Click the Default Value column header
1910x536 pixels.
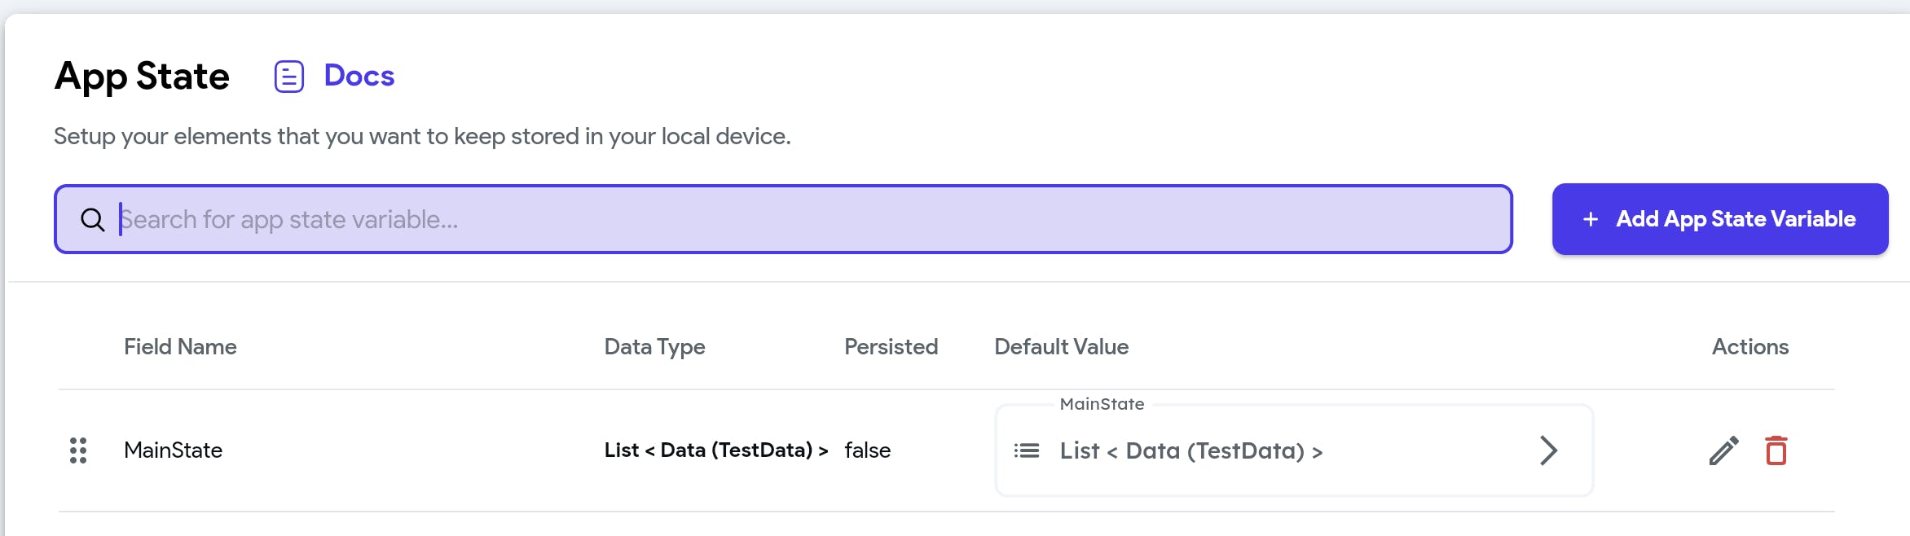(1061, 347)
